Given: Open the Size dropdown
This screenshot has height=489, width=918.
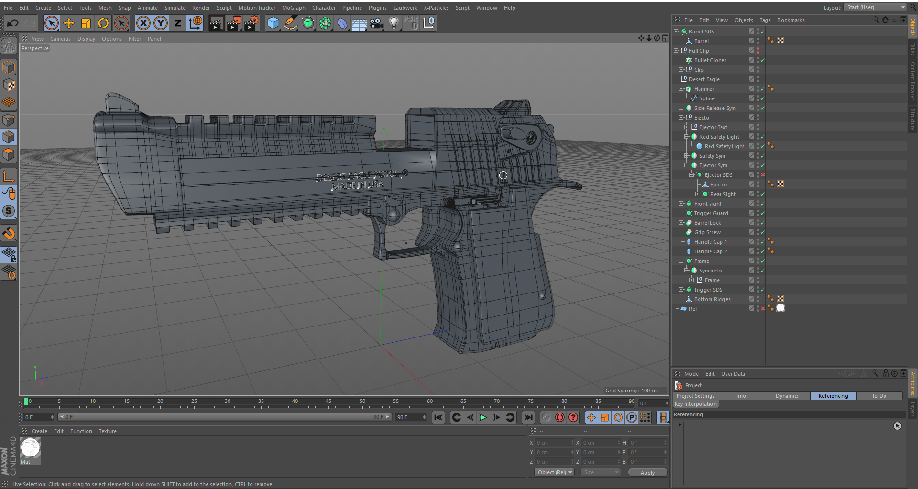Looking at the screenshot, I should click(600, 472).
